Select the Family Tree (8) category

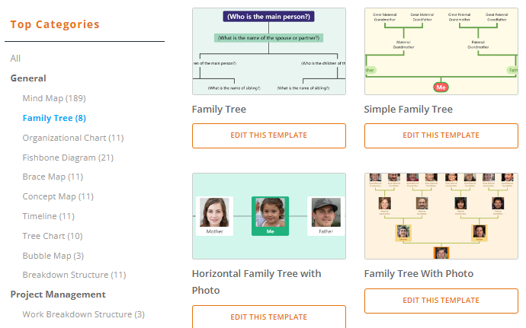tap(54, 118)
